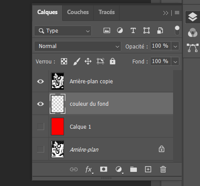The height and width of the screenshot is (186, 200).
Task: Lock image pixels brush icon
Action: click(77, 61)
